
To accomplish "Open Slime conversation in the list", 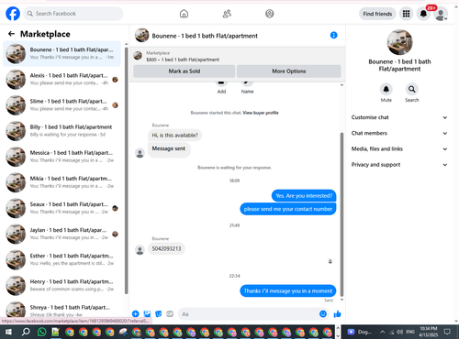I will pyautogui.click(x=62, y=105).
